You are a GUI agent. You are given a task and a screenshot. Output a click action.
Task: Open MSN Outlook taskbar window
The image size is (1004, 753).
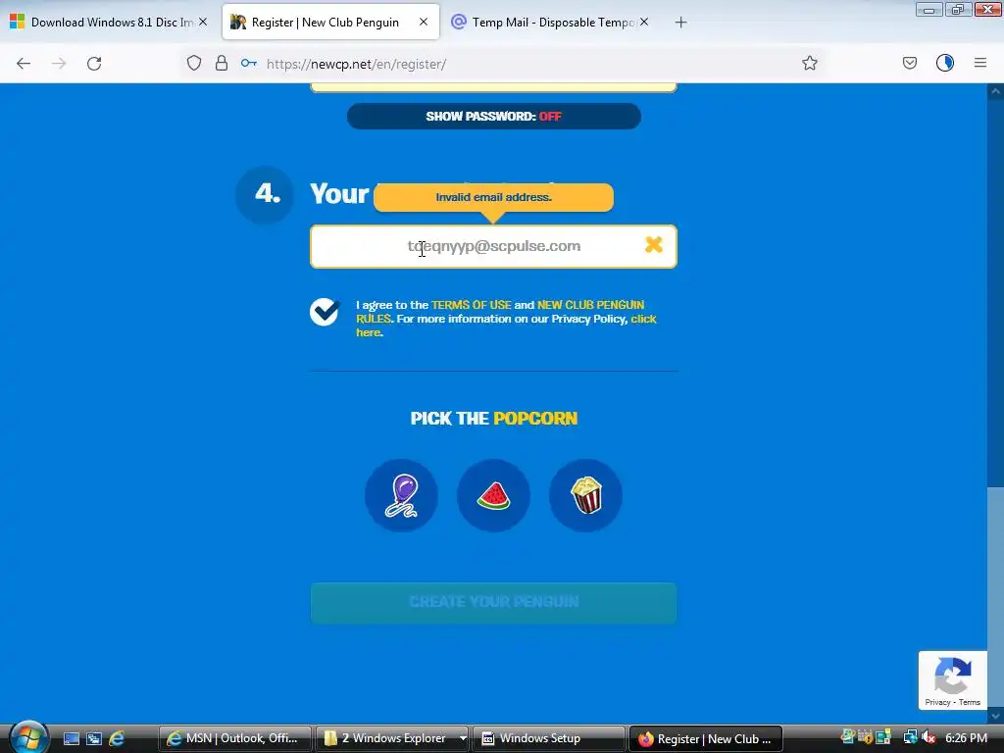234,738
